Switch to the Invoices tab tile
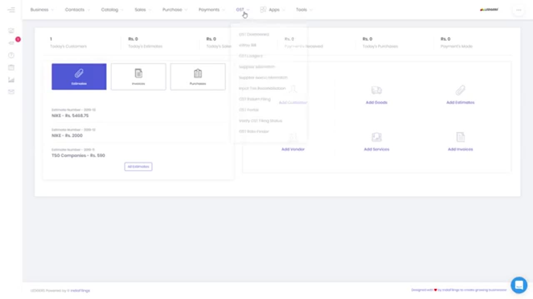 [x=138, y=77]
